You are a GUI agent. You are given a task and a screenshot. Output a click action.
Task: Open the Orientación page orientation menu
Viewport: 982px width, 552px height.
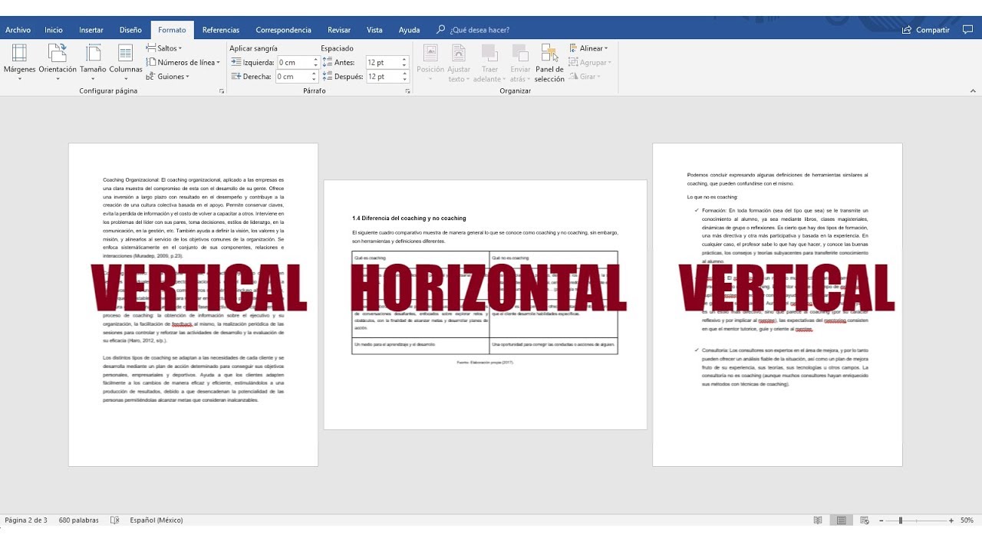58,61
